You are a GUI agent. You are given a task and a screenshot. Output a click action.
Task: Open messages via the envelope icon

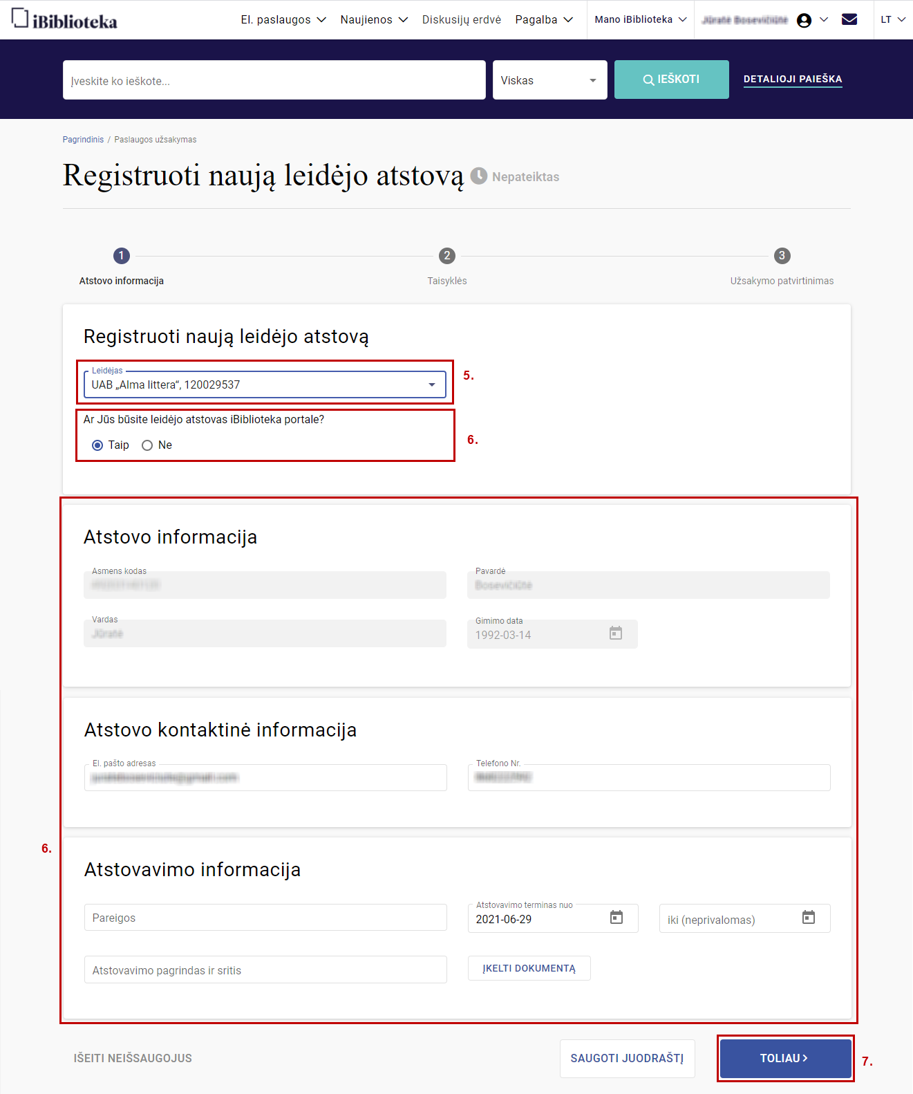(x=849, y=19)
